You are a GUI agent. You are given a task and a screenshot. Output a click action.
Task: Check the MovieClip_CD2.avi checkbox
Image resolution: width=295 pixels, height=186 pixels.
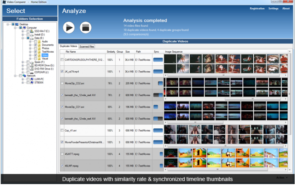[x=62, y=83]
